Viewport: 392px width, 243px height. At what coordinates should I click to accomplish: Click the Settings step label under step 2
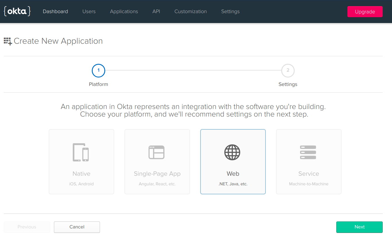pos(288,84)
